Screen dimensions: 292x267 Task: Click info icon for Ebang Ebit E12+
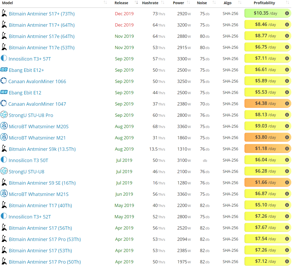pos(287,70)
